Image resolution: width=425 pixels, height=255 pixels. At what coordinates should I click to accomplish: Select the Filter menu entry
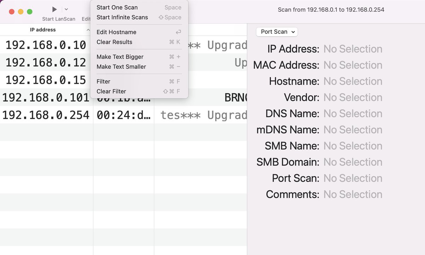(x=139, y=82)
